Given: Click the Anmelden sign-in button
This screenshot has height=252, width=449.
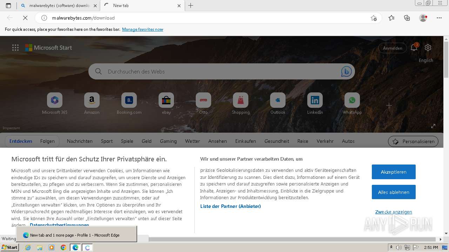Looking at the screenshot, I should pos(393,48).
